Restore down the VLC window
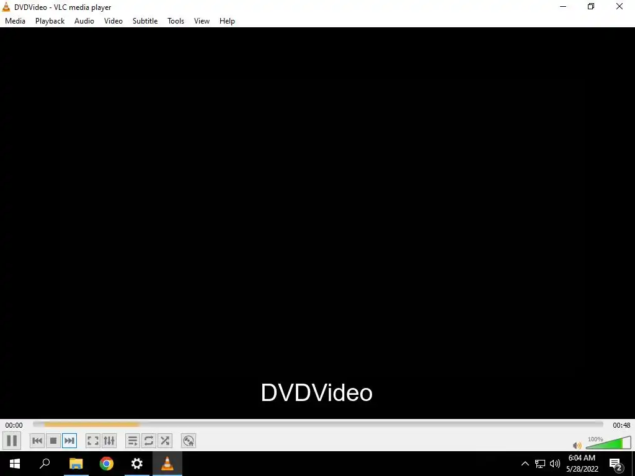Screen dimensions: 635x476 tap(591, 6)
